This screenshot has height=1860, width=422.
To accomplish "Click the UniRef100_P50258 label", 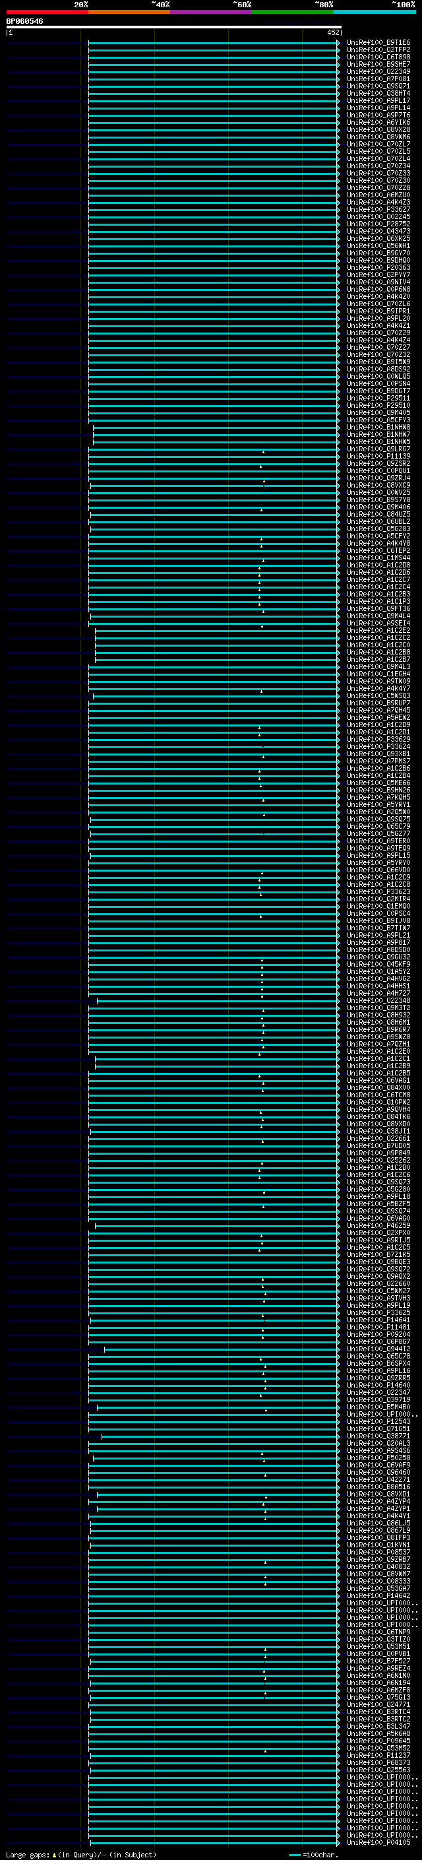I will 378,1458.
